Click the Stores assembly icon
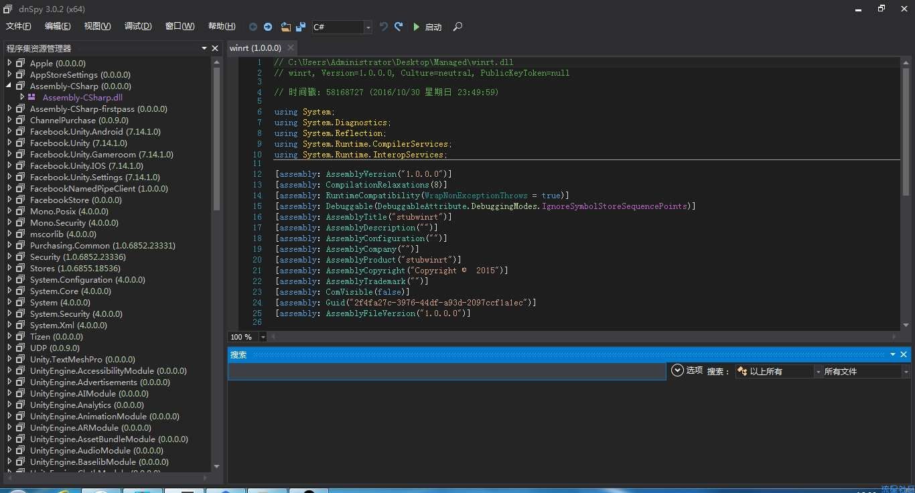Screen dimensions: 915x493 click(x=21, y=268)
